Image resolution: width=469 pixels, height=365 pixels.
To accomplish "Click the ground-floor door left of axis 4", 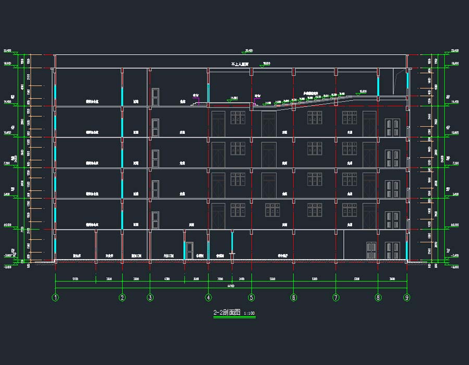I will point(190,250).
